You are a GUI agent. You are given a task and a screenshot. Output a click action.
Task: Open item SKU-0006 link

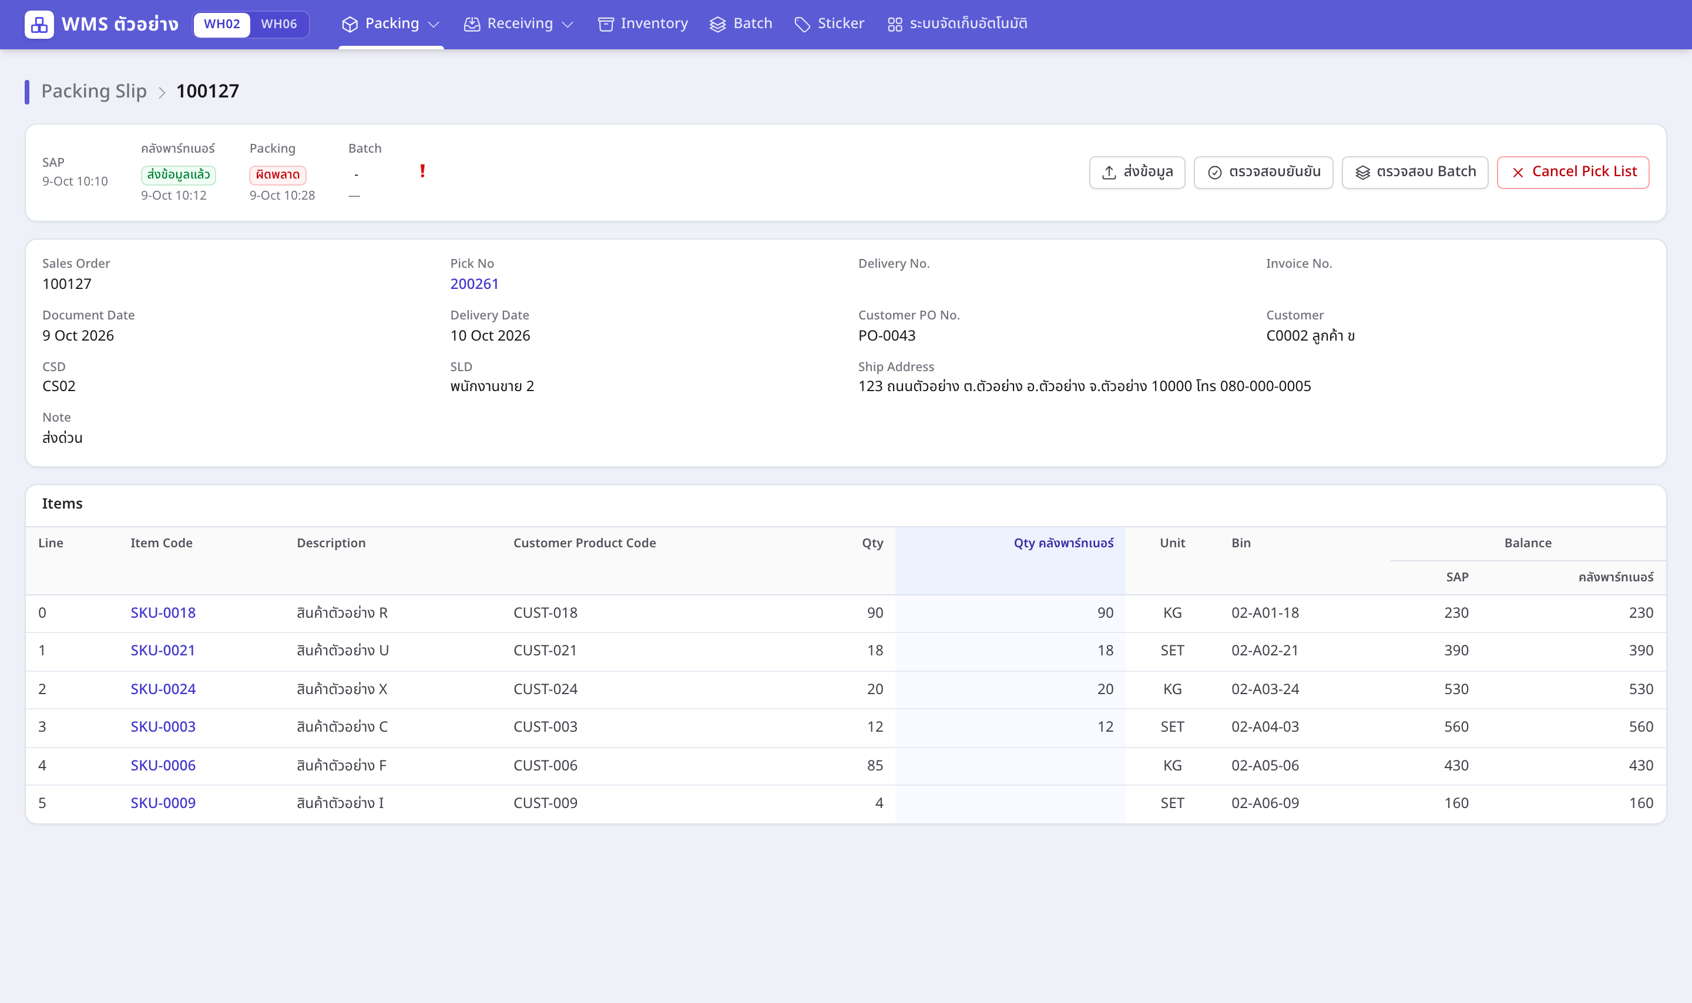tap(163, 765)
